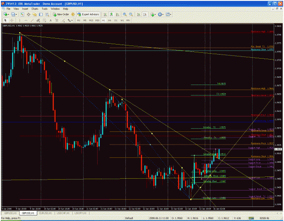Open the File menu
Screen dimensions: 284x221
[x=9, y=9]
